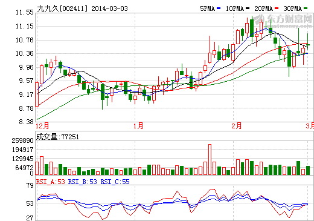Click the 79 RSI axis label
The width and height of the screenshot is (314, 221).
point(30,185)
